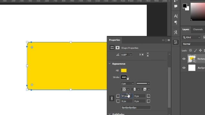
Task: Open the Normal blend mode dropdown
Action: point(193,44)
